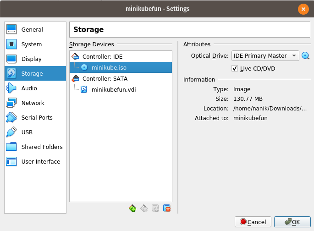Click the IDE controller icon
This screenshot has width=314, height=231.
(76, 56)
